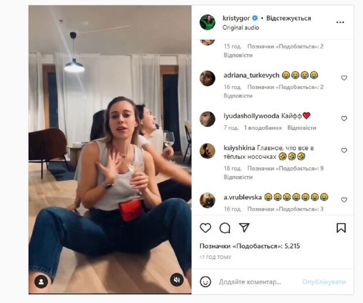Like a.vrublevska's comment
363x303 pixels.
(344, 199)
